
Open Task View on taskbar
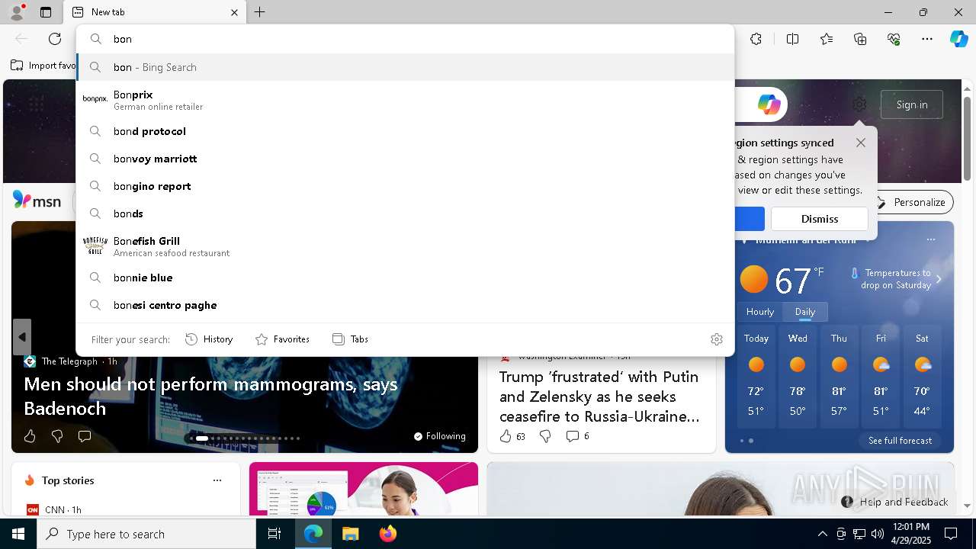pos(274,534)
